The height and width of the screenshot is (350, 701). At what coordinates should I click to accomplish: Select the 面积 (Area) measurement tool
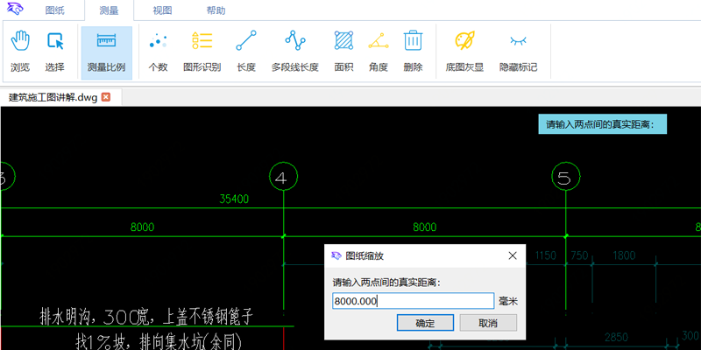point(343,51)
